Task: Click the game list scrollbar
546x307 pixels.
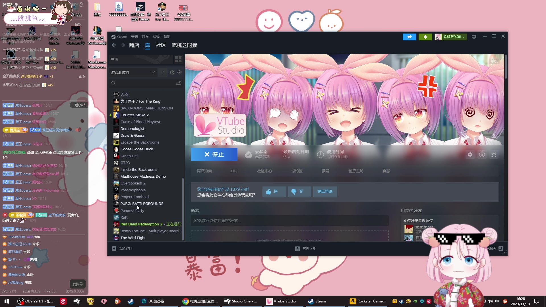Action: point(183,209)
